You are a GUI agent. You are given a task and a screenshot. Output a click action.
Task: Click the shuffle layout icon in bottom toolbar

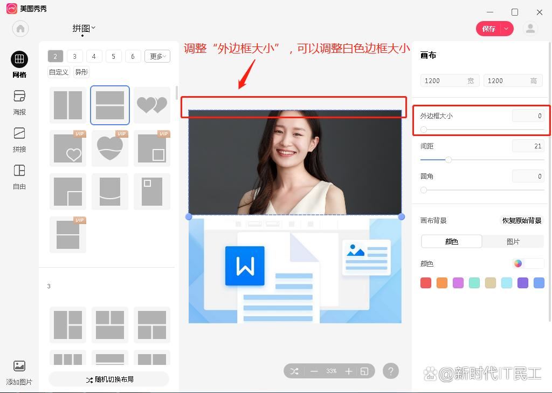click(294, 371)
